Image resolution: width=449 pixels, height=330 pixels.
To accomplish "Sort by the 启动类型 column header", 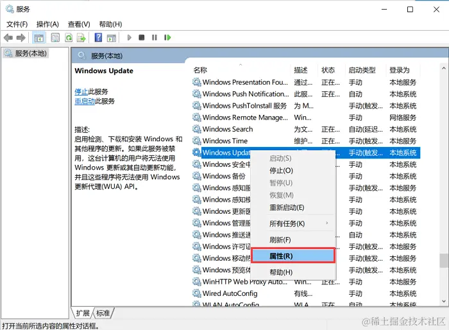I will coord(365,70).
